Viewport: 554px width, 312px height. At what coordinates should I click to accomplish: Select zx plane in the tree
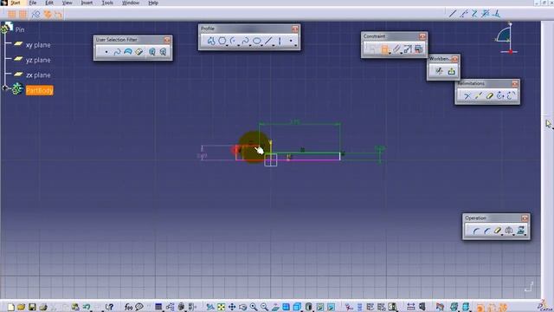[x=38, y=75]
